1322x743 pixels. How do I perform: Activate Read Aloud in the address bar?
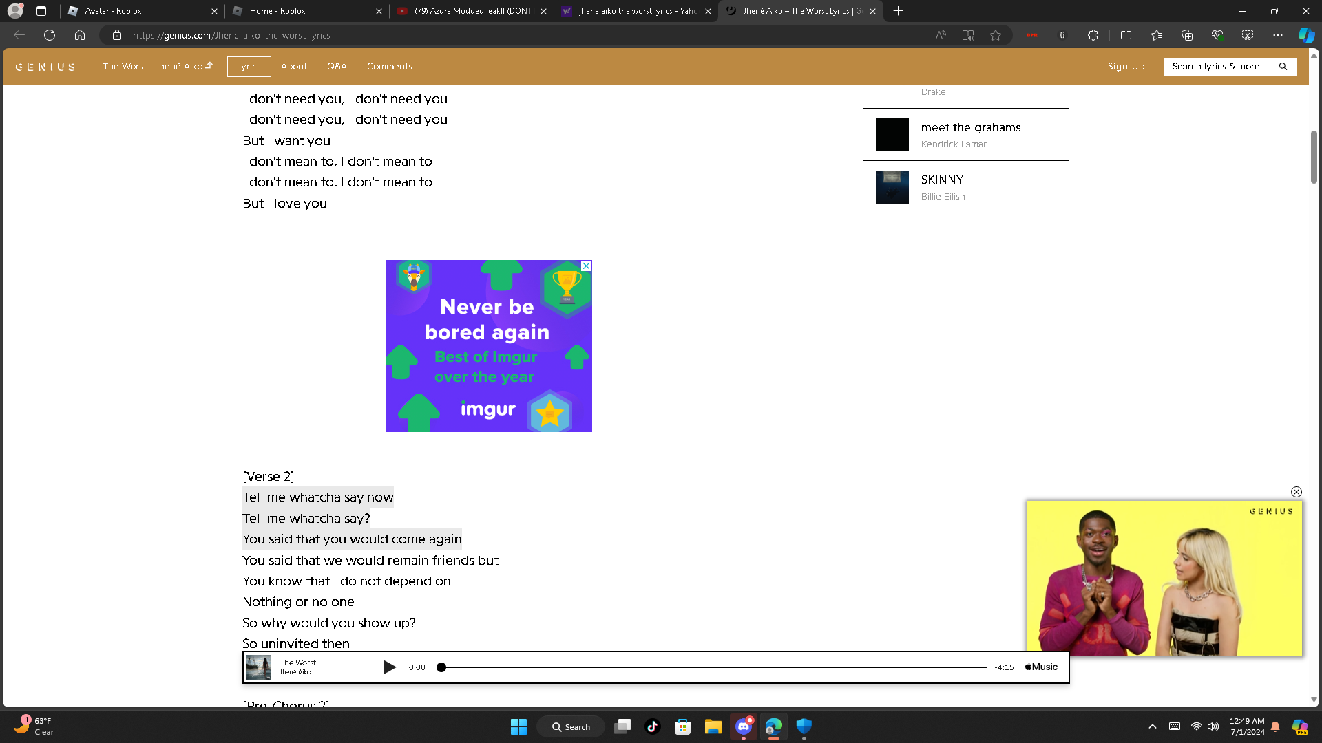pos(941,35)
